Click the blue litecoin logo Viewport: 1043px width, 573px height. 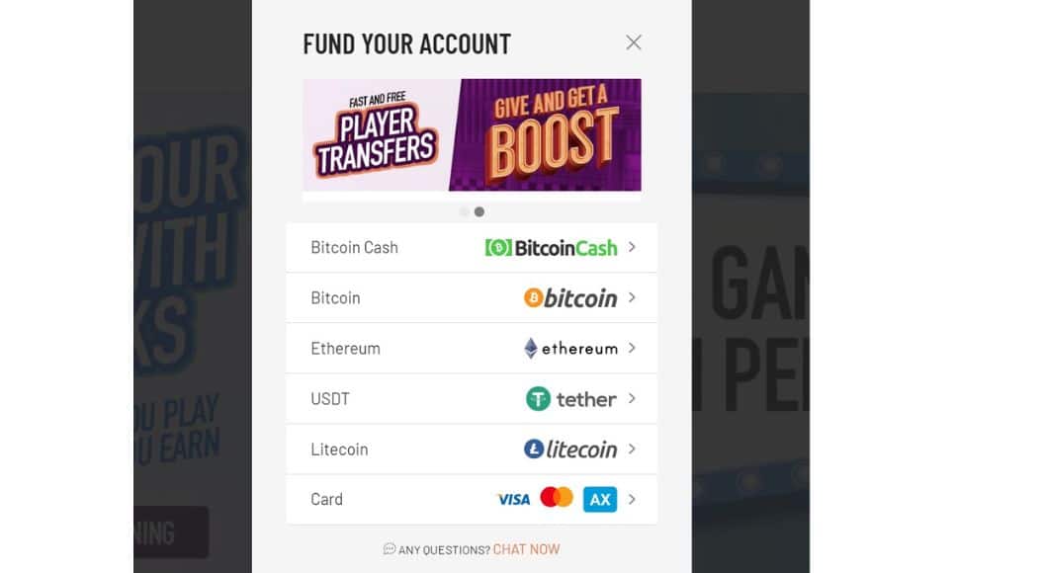tap(534, 449)
